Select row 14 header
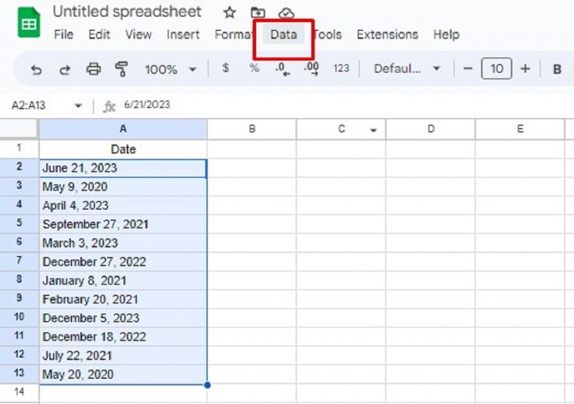This screenshot has width=574, height=404. 19,392
